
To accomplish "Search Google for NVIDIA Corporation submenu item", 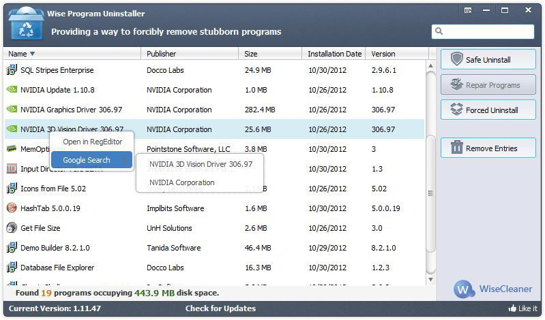I will [x=182, y=182].
